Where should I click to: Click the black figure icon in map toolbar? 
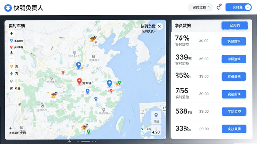point(12,52)
